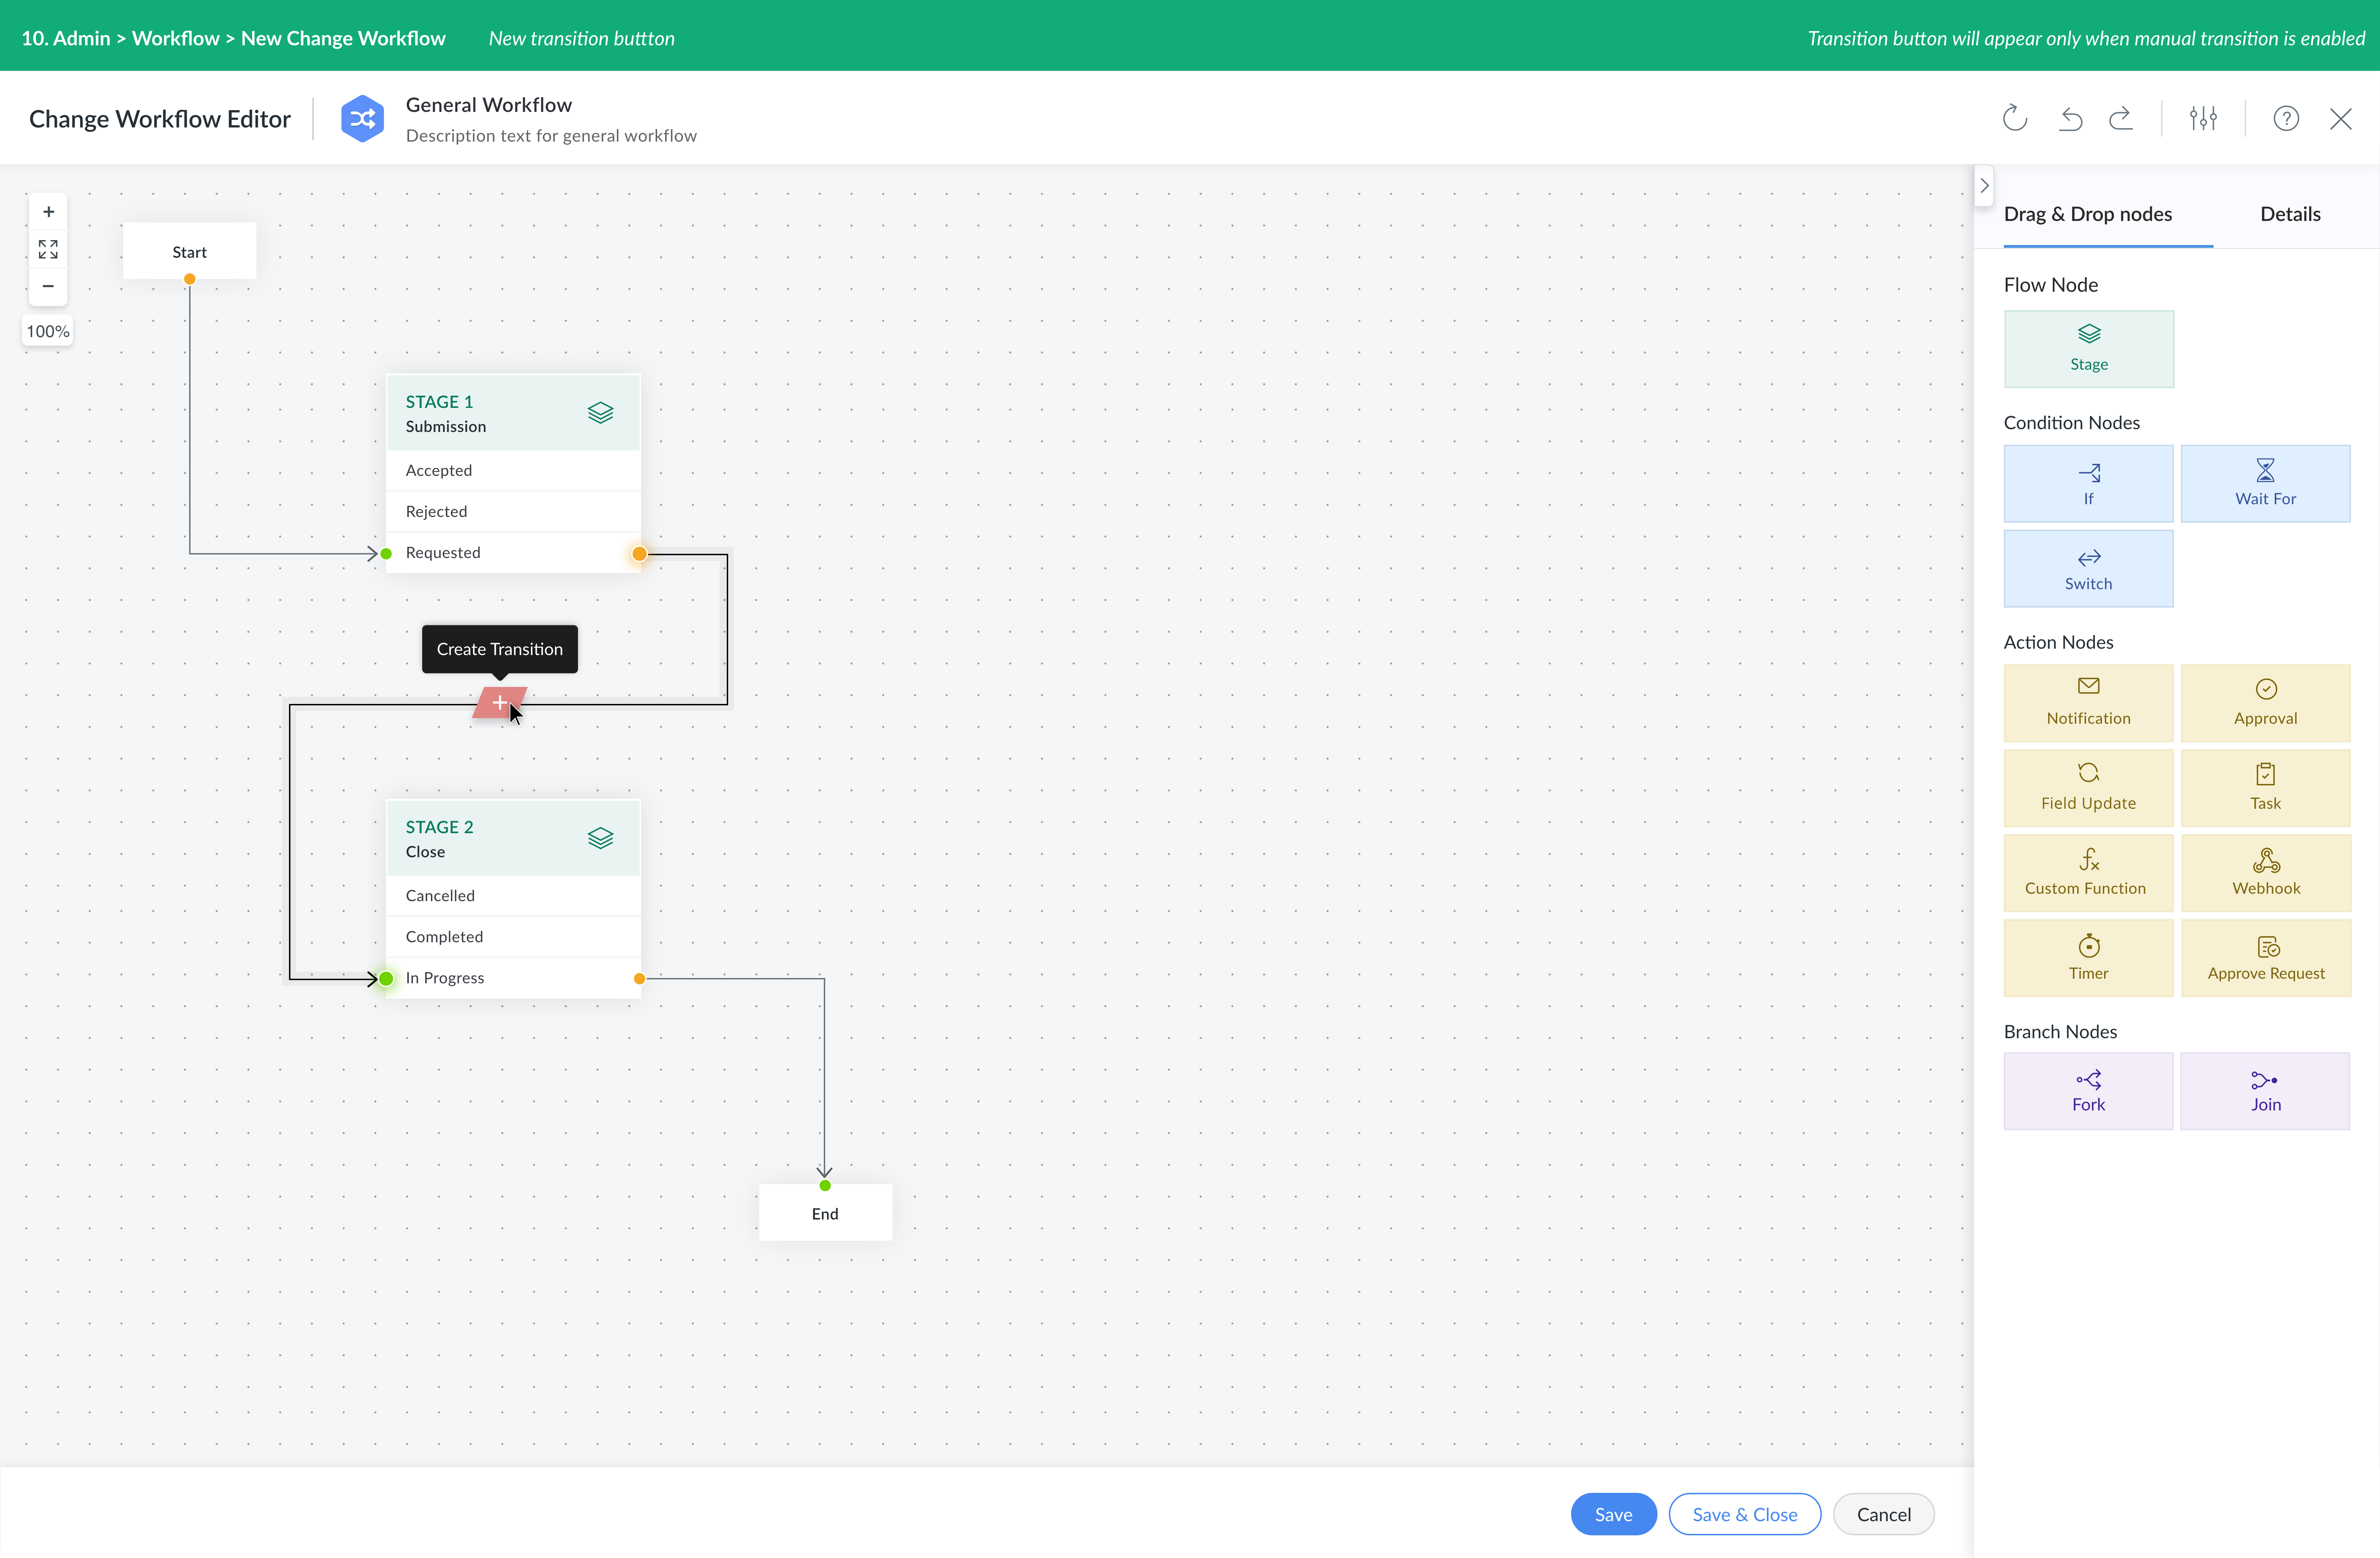Switch to Drag & Drop nodes tab
Image resolution: width=2380 pixels, height=1558 pixels.
pyautogui.click(x=2088, y=214)
